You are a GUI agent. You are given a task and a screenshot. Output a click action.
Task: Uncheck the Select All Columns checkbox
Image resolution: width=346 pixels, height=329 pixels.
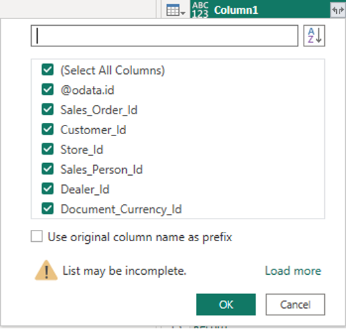click(x=48, y=70)
